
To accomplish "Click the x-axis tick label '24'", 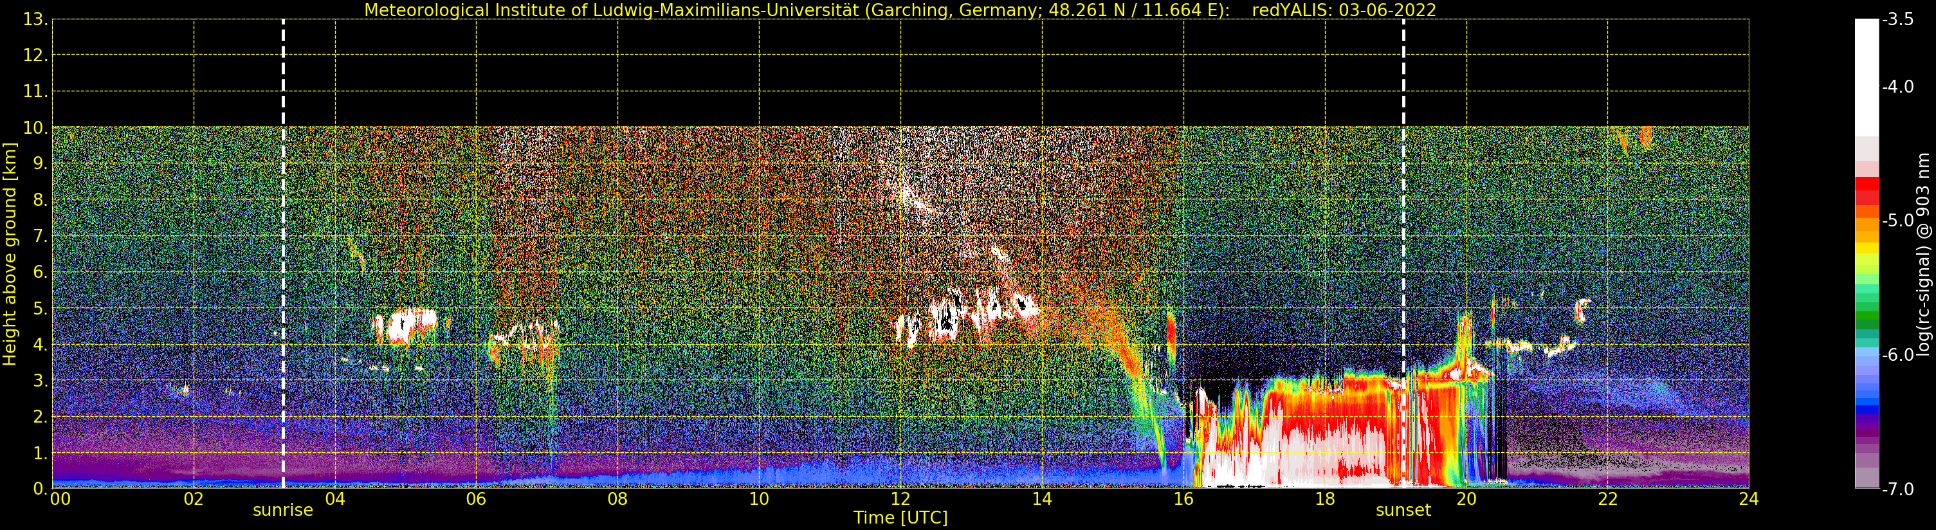I will coord(1749,499).
